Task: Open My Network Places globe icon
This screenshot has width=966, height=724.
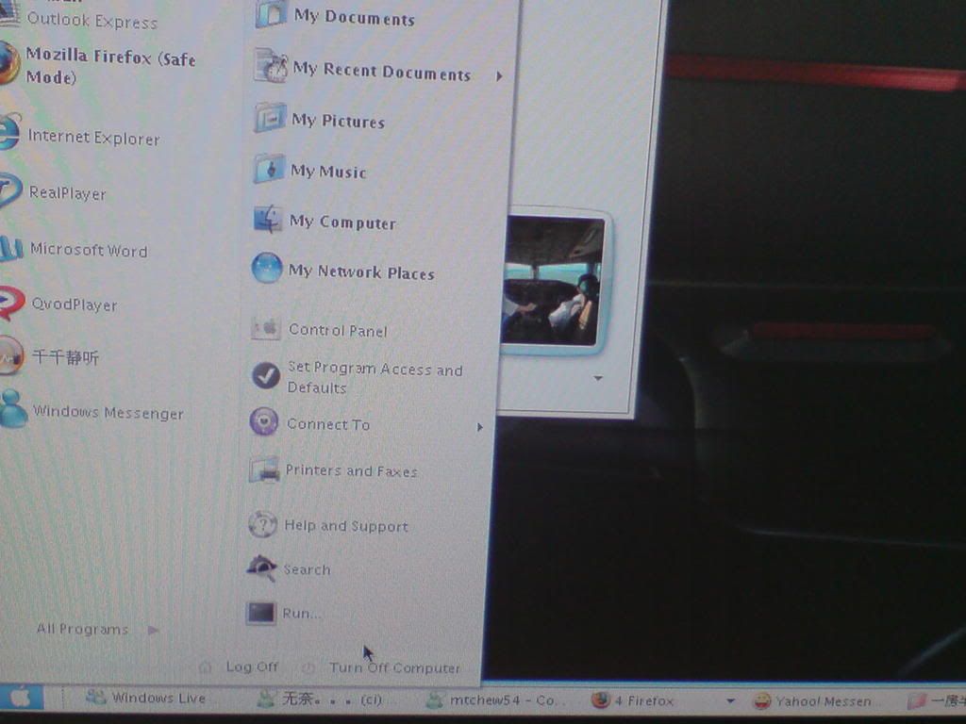Action: (x=267, y=269)
